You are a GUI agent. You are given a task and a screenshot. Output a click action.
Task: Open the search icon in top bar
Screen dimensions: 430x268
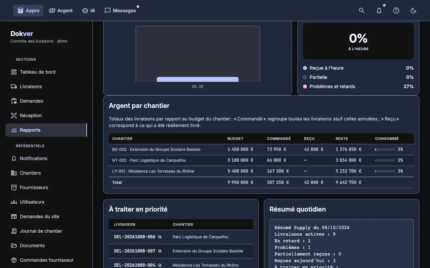point(362,11)
